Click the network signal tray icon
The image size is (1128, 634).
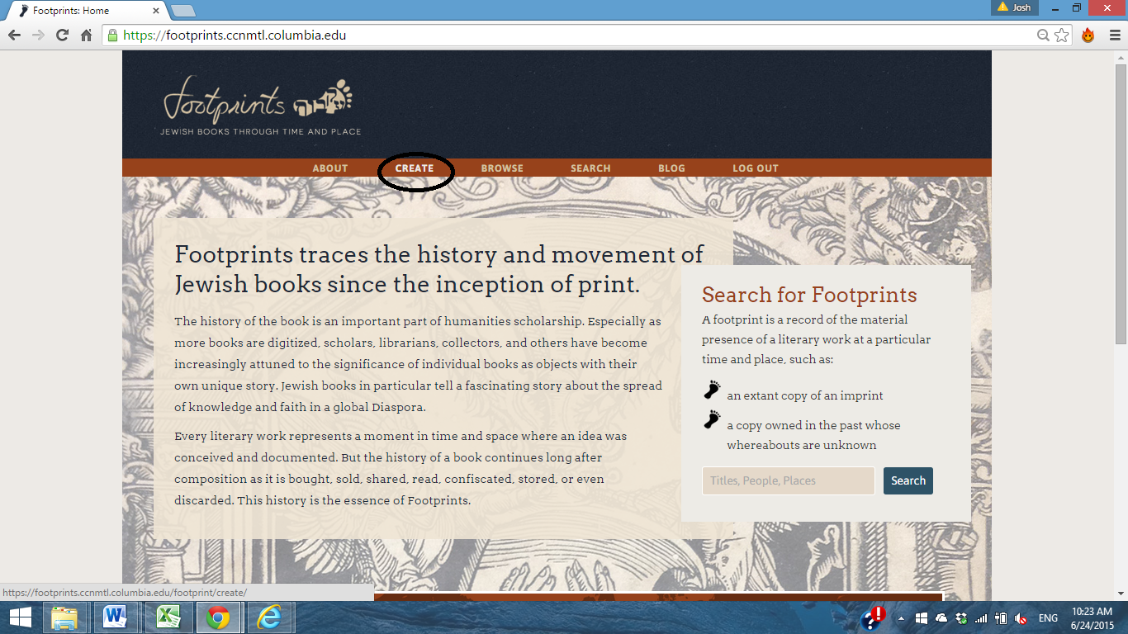tap(981, 618)
